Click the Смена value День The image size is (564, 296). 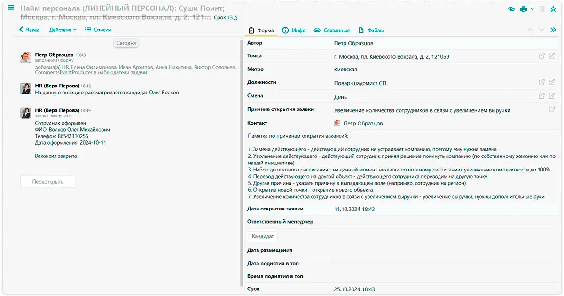(340, 97)
